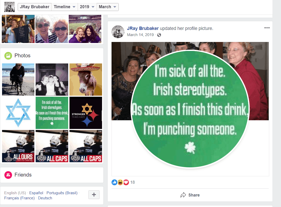Switch language to Español
The height and width of the screenshot is (207, 281).
pyautogui.click(x=36, y=193)
